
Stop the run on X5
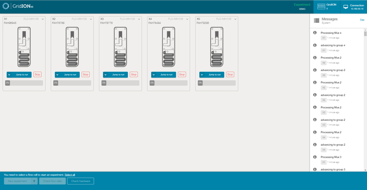point(230,74)
